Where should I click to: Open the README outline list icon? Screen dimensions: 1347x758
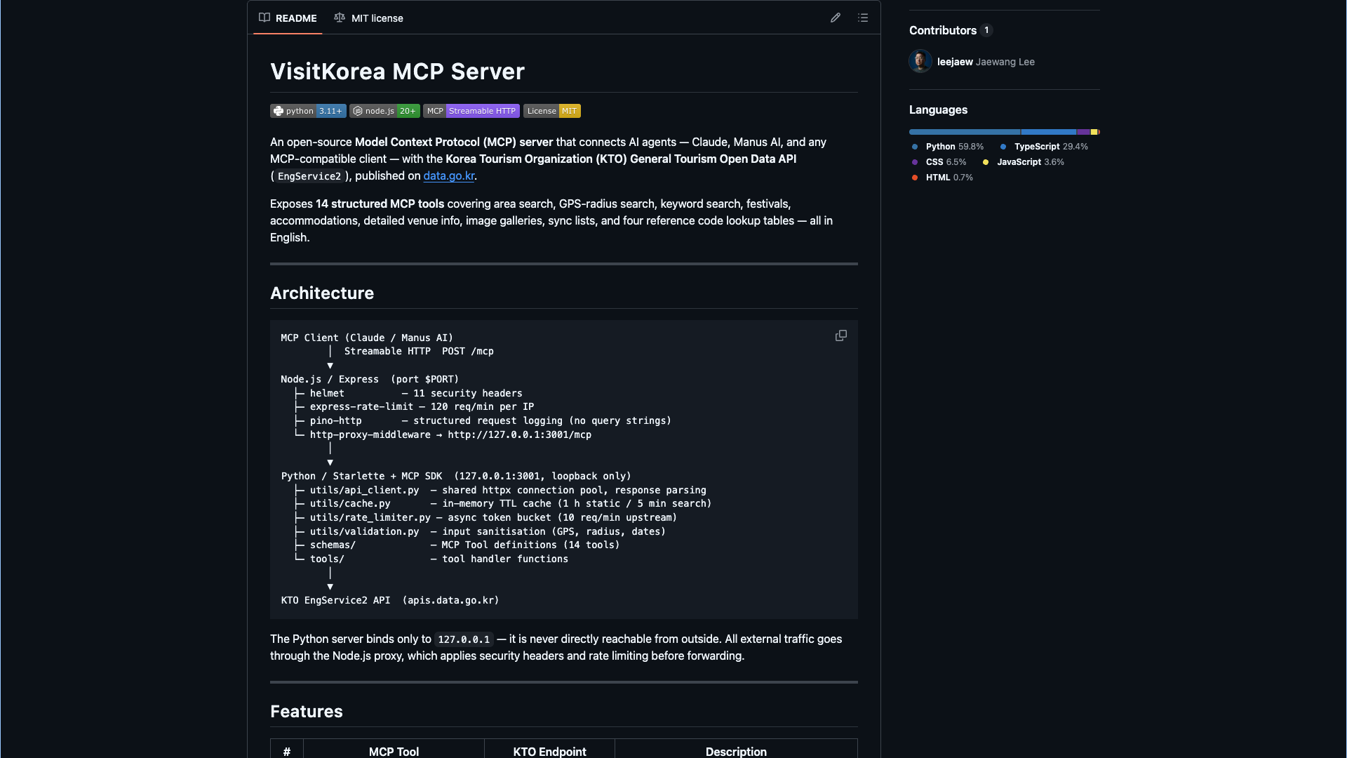point(863,18)
